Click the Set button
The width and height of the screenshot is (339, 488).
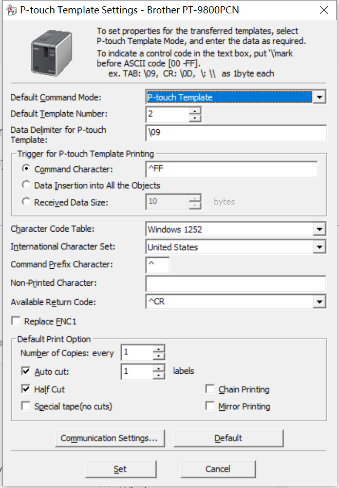121,469
